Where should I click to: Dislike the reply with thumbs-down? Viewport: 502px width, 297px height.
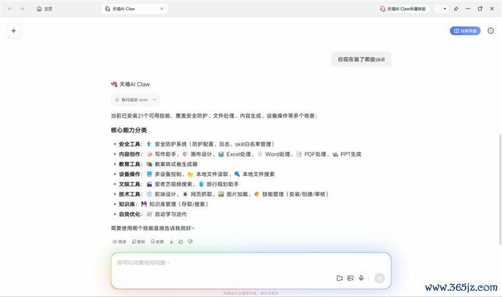(190, 242)
